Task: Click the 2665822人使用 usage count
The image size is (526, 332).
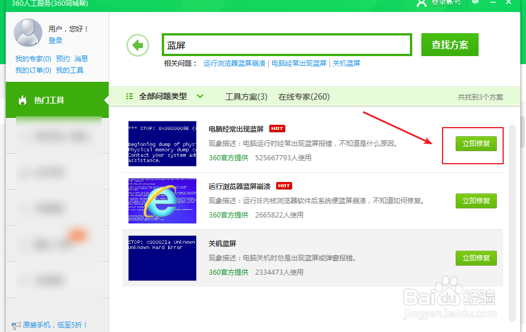Action: (279, 215)
